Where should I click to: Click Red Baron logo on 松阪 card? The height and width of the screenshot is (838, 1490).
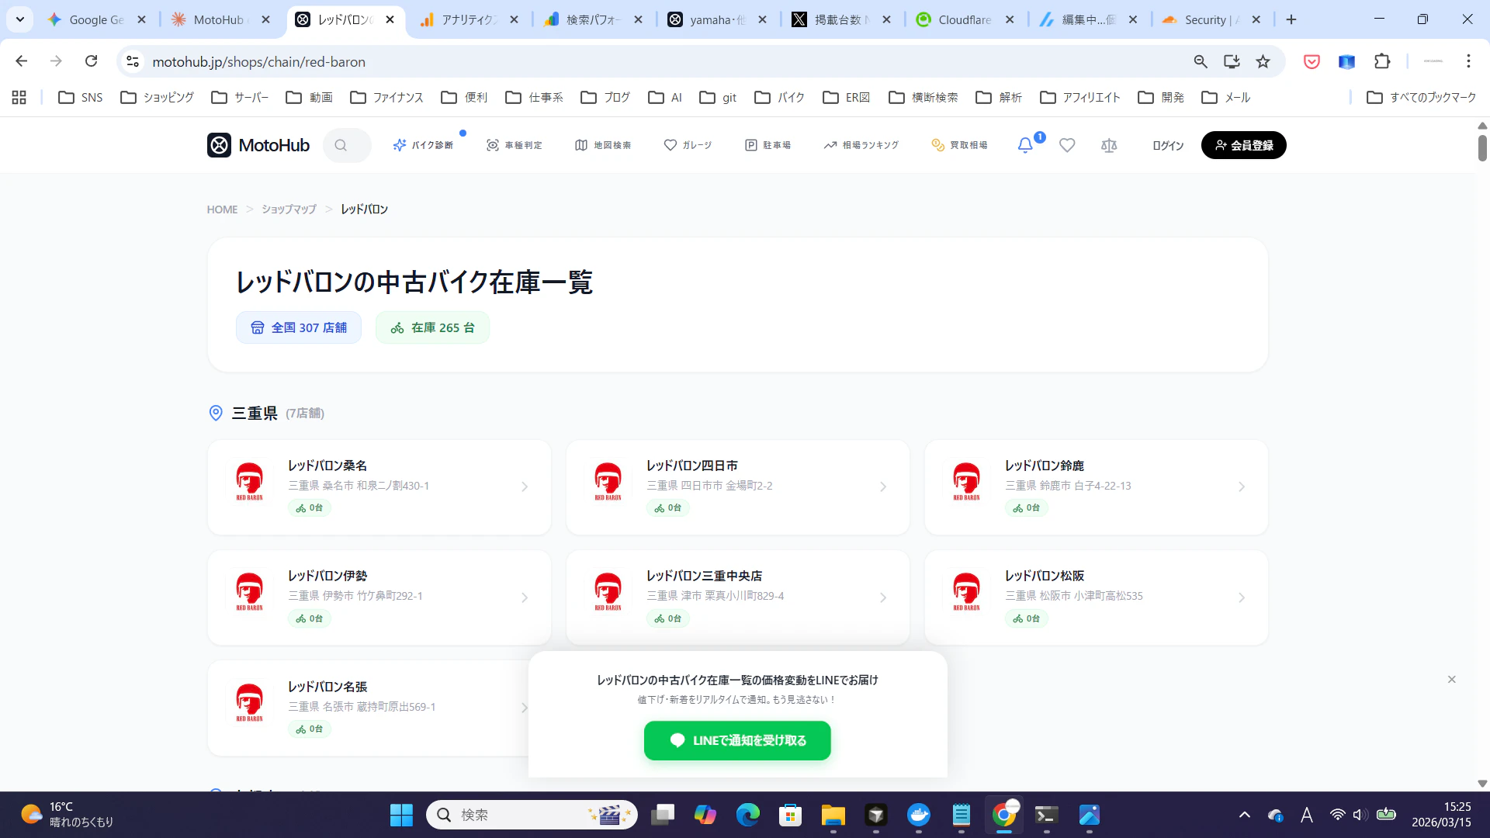[966, 592]
